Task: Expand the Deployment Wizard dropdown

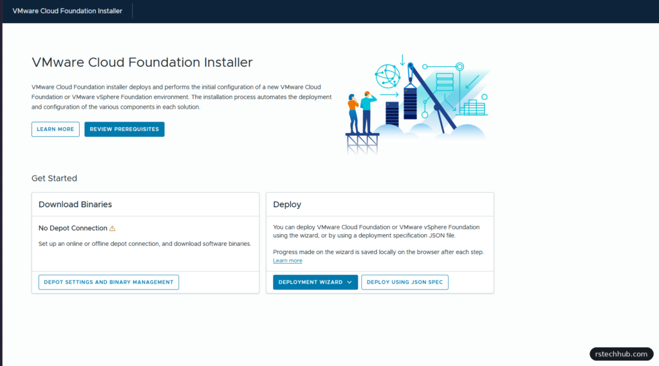Action: [315, 282]
